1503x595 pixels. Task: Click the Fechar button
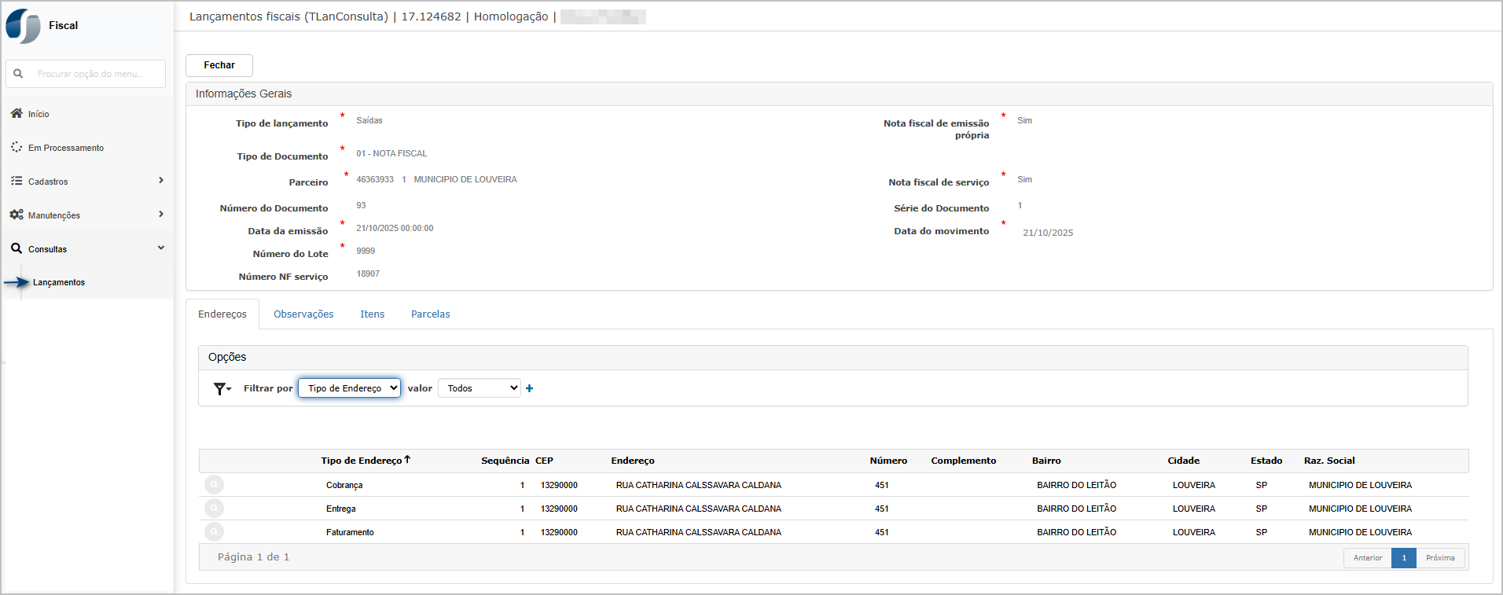click(x=219, y=65)
